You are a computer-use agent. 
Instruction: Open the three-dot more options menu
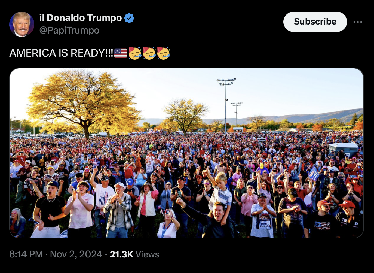[x=358, y=22]
